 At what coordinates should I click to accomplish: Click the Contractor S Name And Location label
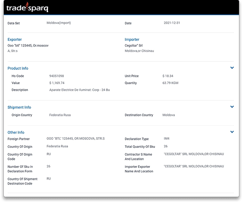tap(138, 156)
